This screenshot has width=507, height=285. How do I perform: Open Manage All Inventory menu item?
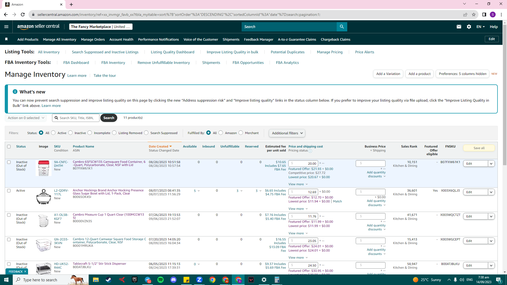coord(60,39)
